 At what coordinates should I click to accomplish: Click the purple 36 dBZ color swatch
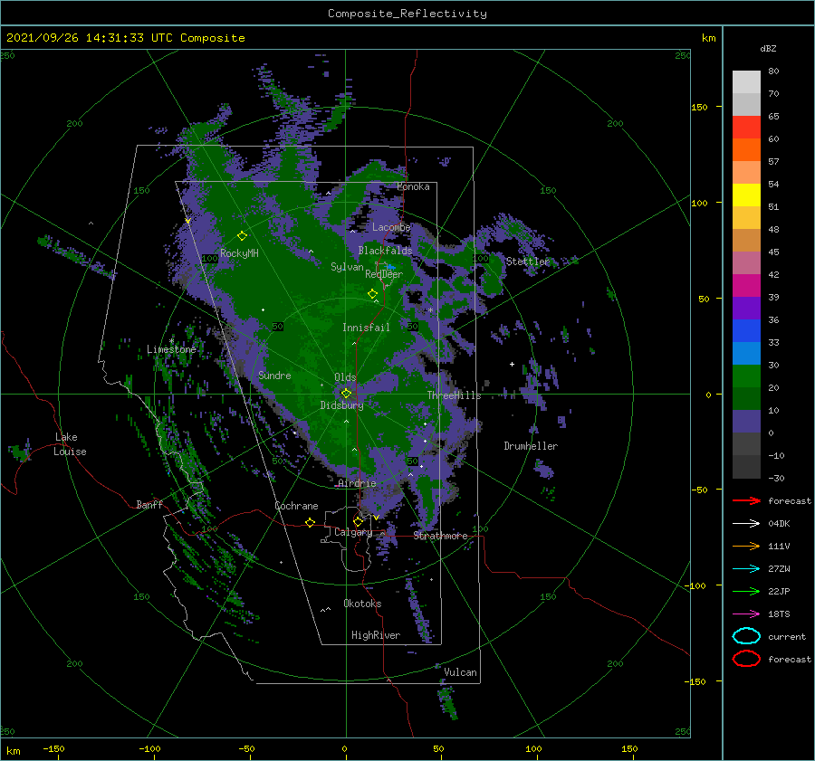pyautogui.click(x=746, y=308)
